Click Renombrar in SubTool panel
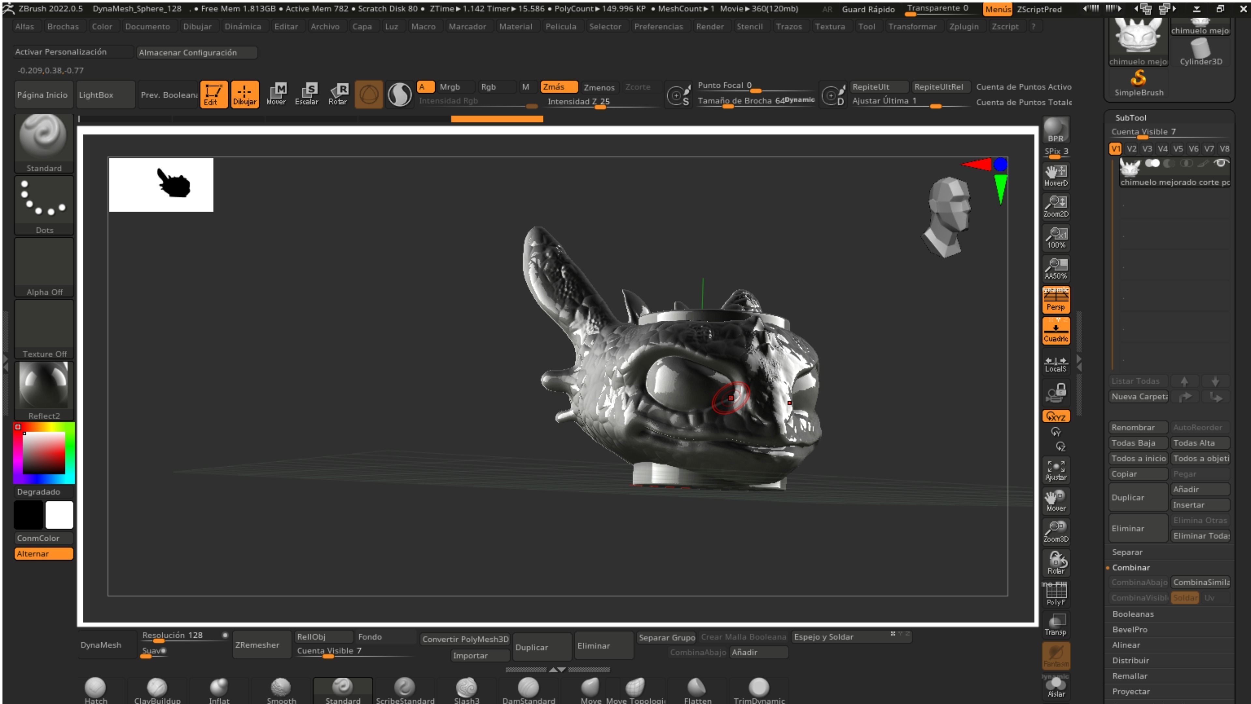This screenshot has height=704, width=1251. (x=1138, y=428)
